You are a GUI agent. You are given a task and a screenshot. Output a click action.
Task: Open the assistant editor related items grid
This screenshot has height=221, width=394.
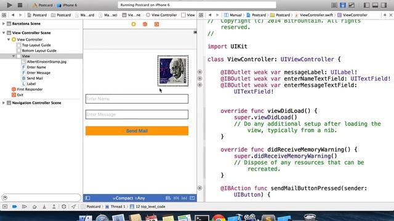(201, 15)
